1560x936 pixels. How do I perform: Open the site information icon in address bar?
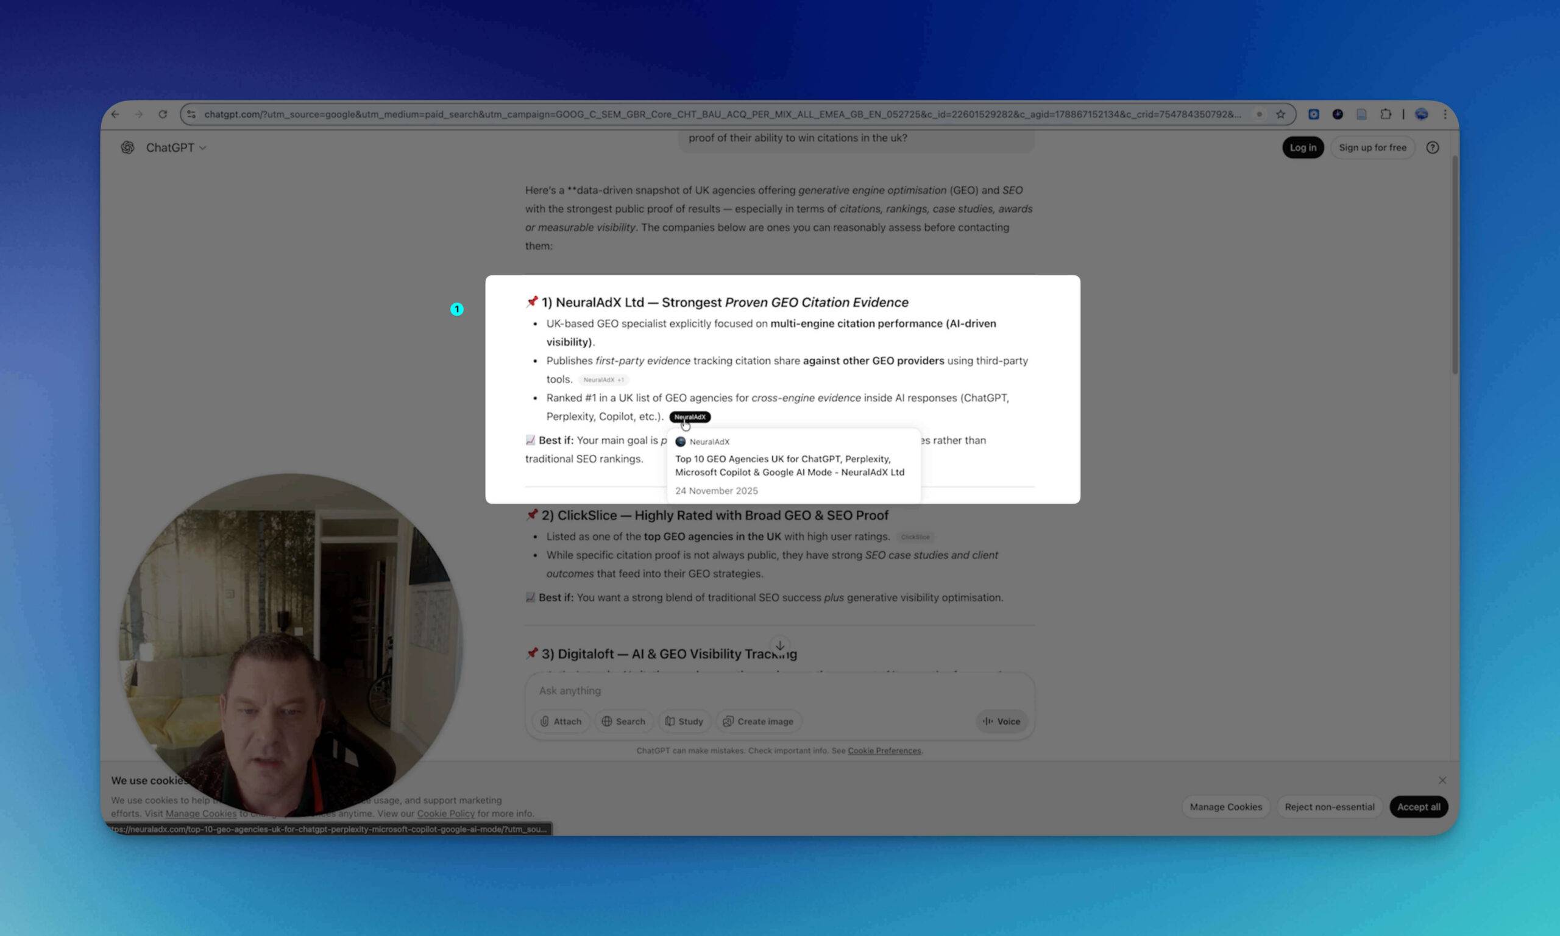tap(191, 114)
